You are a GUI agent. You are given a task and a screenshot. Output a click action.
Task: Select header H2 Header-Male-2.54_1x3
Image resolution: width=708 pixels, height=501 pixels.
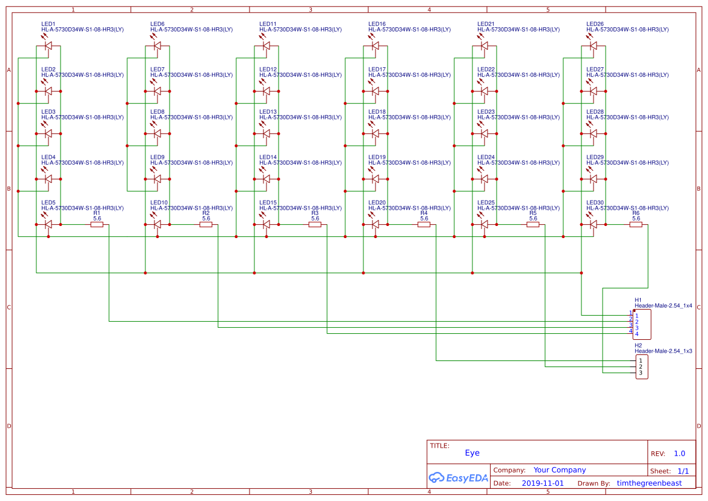641,366
